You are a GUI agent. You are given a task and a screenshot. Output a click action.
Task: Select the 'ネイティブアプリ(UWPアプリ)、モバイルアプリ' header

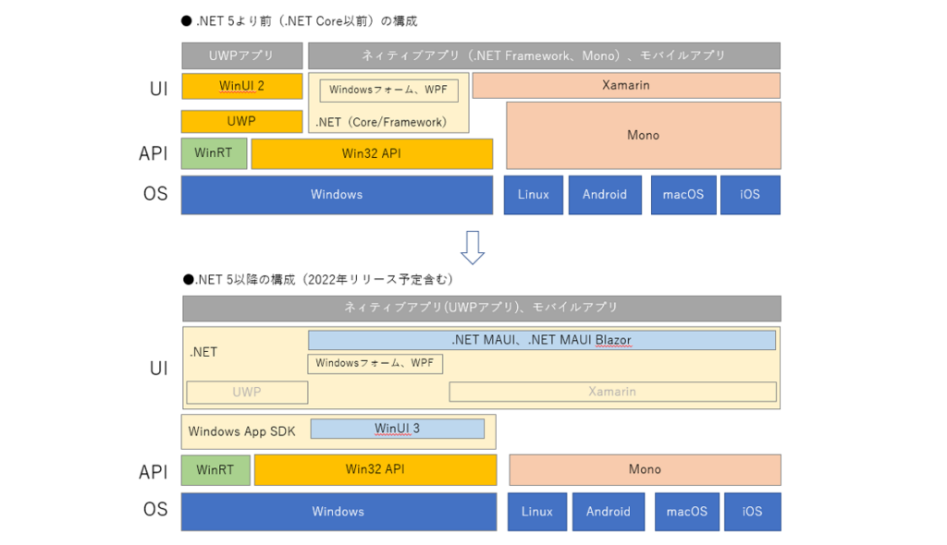click(482, 309)
